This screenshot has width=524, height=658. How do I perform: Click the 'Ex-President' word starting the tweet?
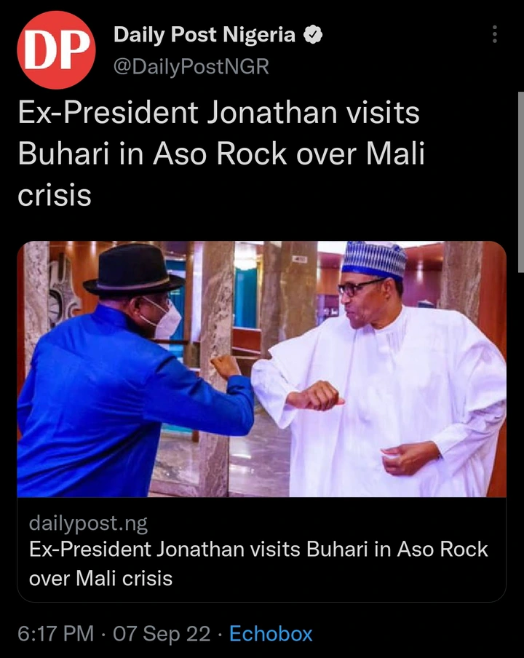(x=108, y=114)
